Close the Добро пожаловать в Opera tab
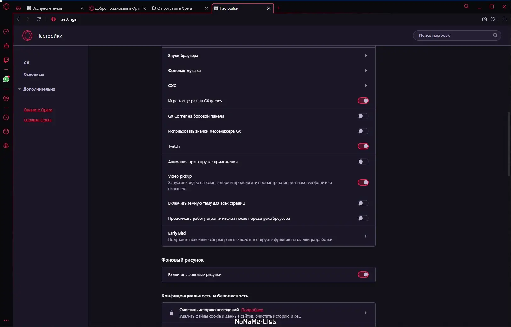 [144, 8]
